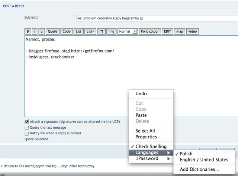Image resolution: width=238 pixels, height=176 pixels.
Task: Click the Img tag button
Action: click(x=111, y=32)
